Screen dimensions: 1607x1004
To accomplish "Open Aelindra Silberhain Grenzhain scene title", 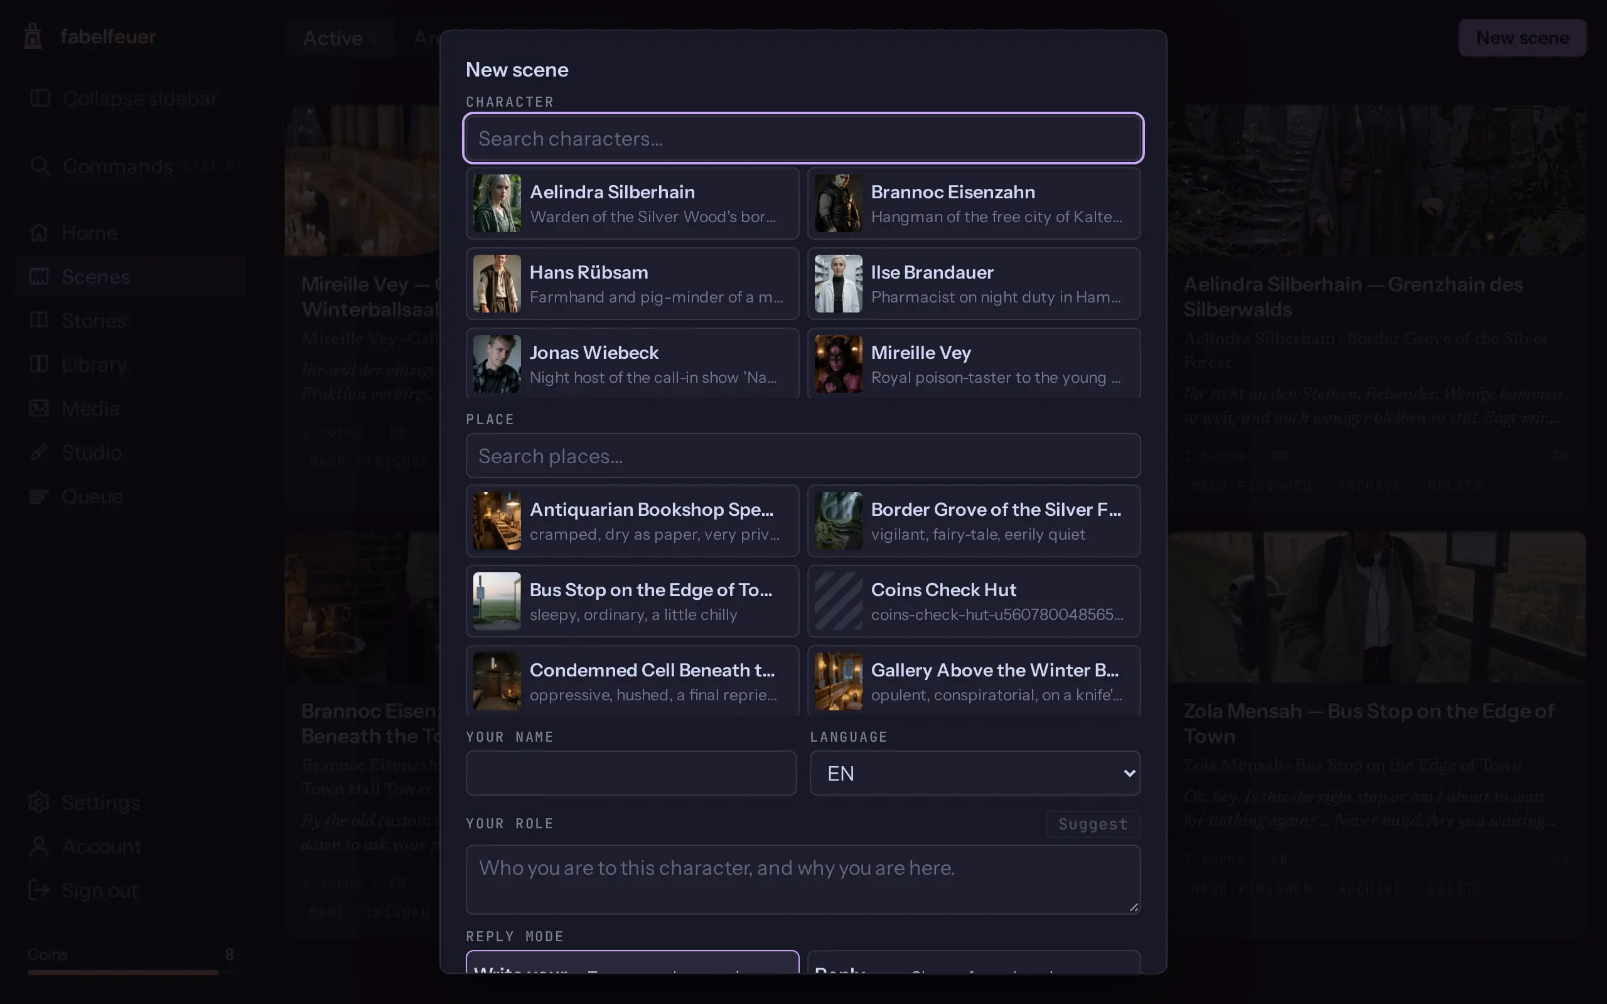I will [x=1353, y=296].
